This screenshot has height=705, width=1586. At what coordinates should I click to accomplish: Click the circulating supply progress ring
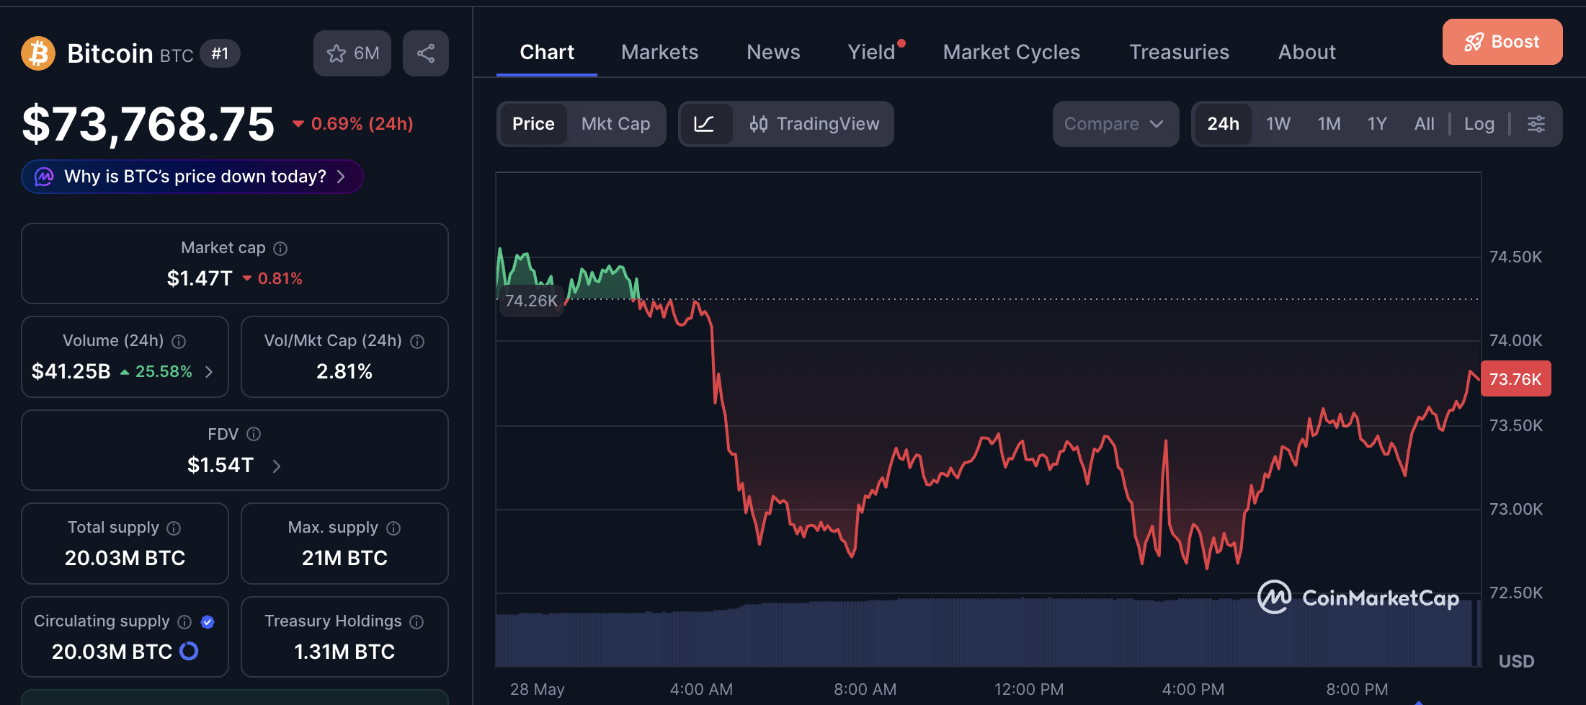pyautogui.click(x=189, y=651)
